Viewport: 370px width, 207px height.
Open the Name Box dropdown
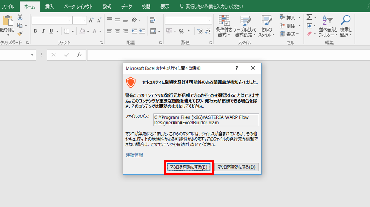(32, 55)
